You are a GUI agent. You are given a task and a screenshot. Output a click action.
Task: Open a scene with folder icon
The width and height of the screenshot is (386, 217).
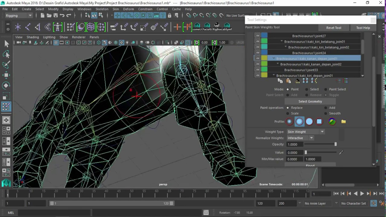[x=49, y=15]
